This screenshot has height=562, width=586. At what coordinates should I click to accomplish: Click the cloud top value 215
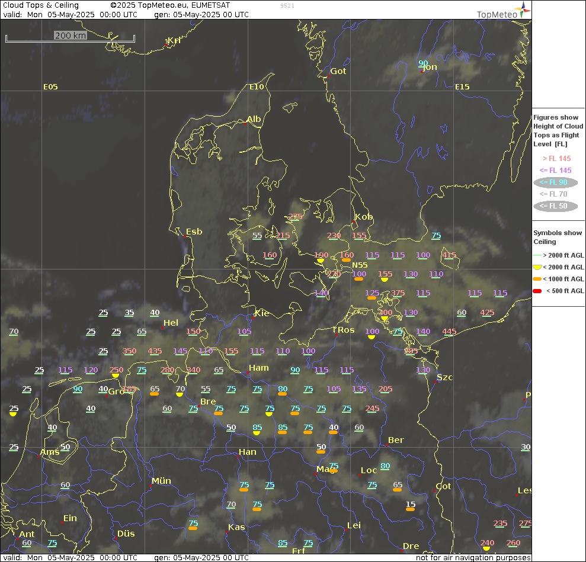coord(283,235)
